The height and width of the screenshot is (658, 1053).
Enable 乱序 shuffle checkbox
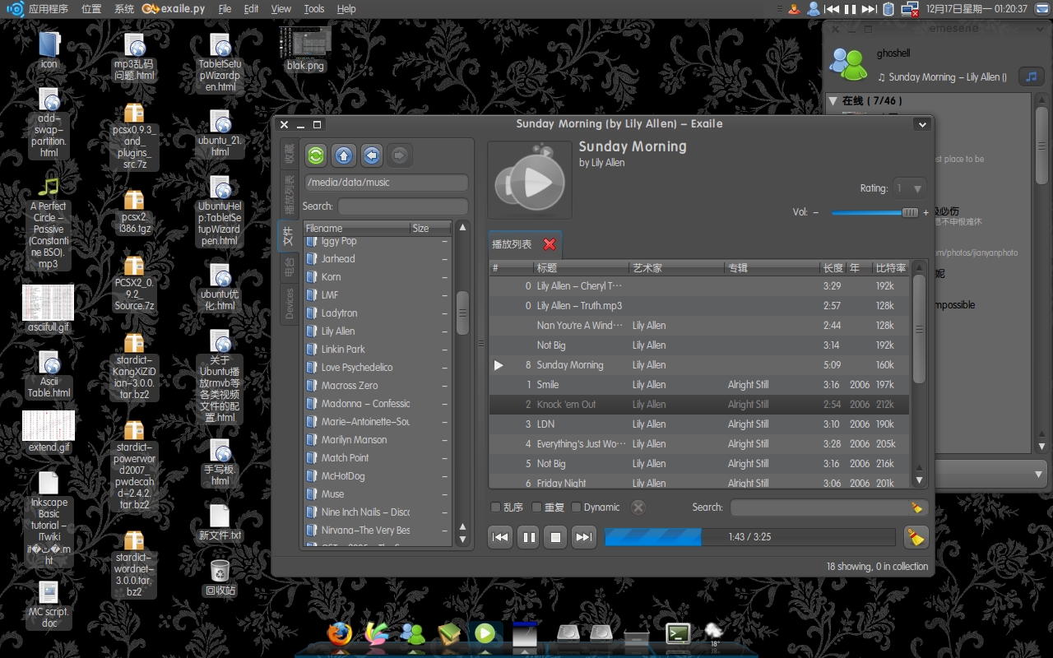tap(496, 507)
